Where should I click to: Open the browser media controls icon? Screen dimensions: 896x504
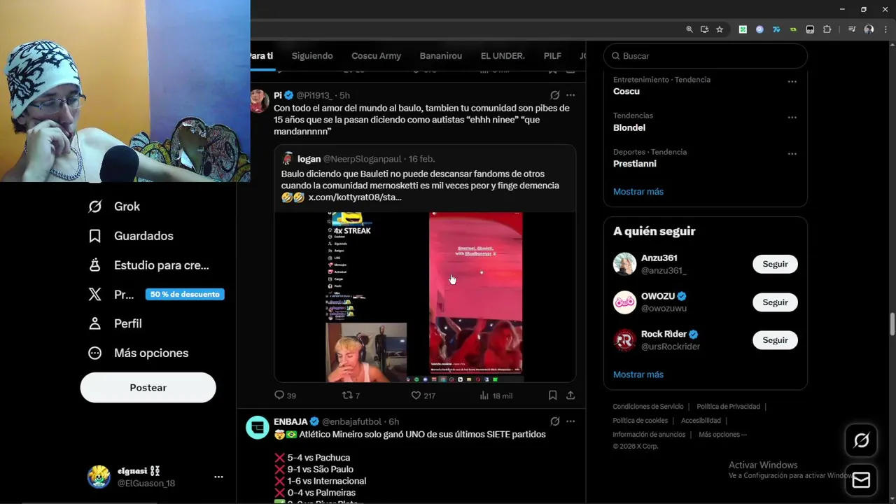852,29
